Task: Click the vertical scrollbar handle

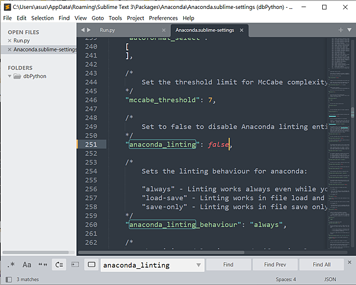Action: coord(352,113)
